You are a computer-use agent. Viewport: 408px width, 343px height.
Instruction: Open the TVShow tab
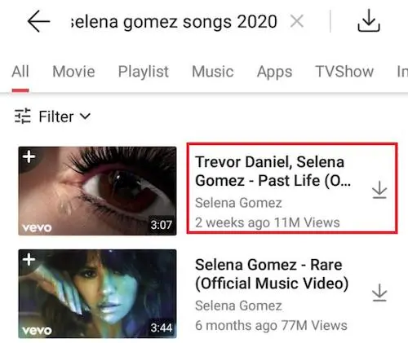pyautogui.click(x=344, y=72)
